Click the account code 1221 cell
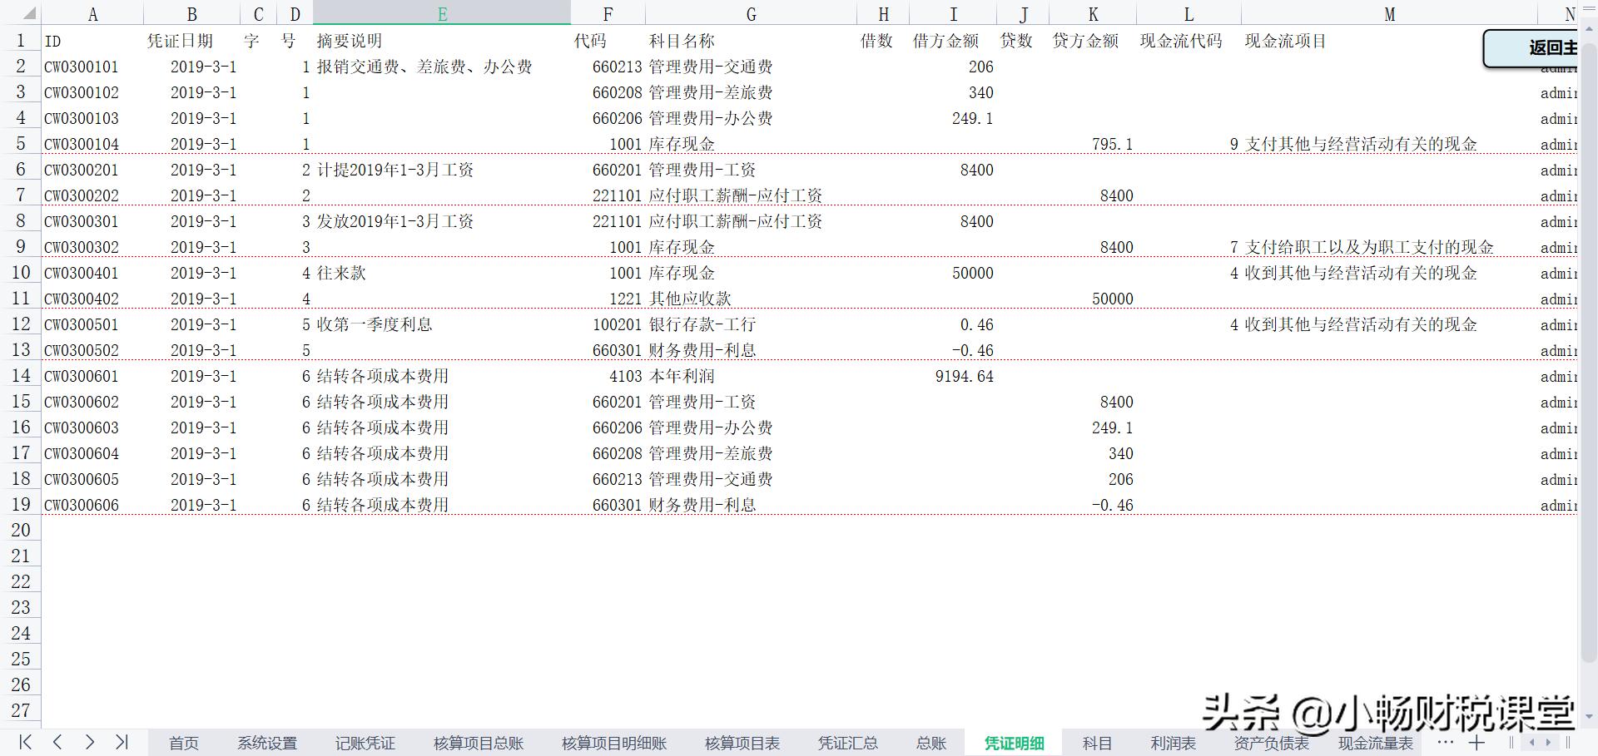 coord(608,299)
